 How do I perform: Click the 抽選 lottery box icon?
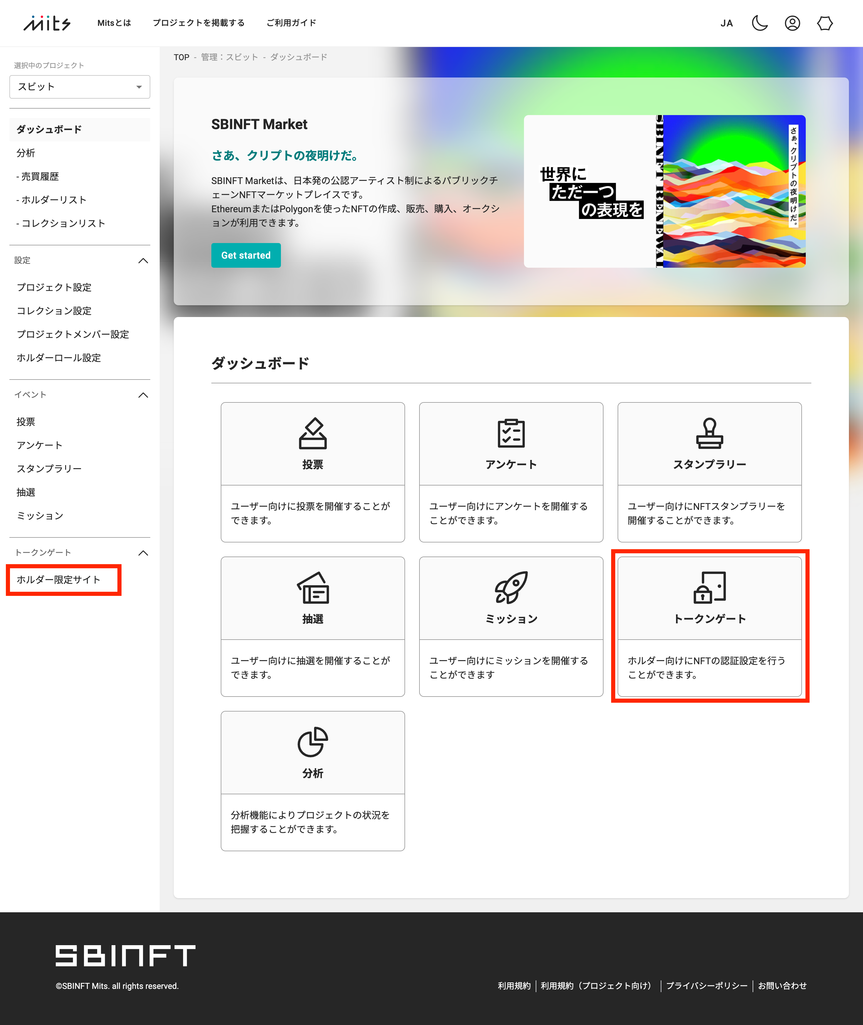pyautogui.click(x=313, y=588)
